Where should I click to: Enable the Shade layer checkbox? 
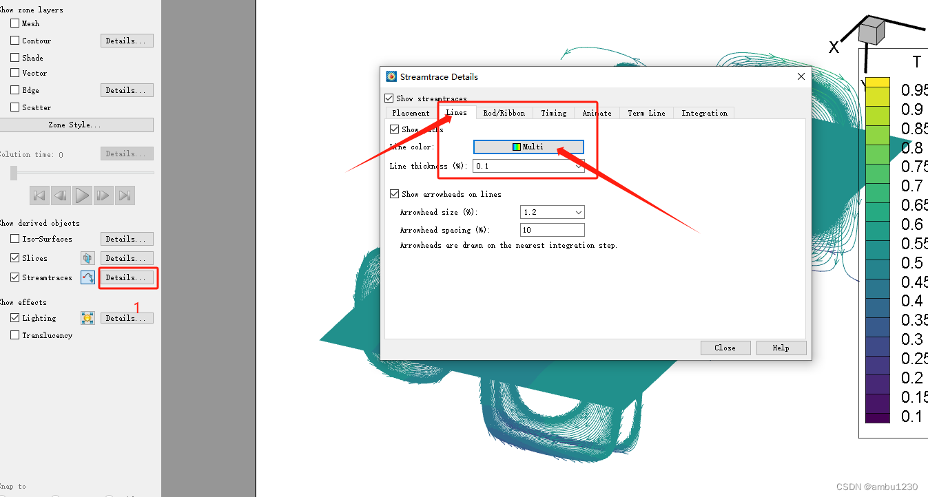15,57
